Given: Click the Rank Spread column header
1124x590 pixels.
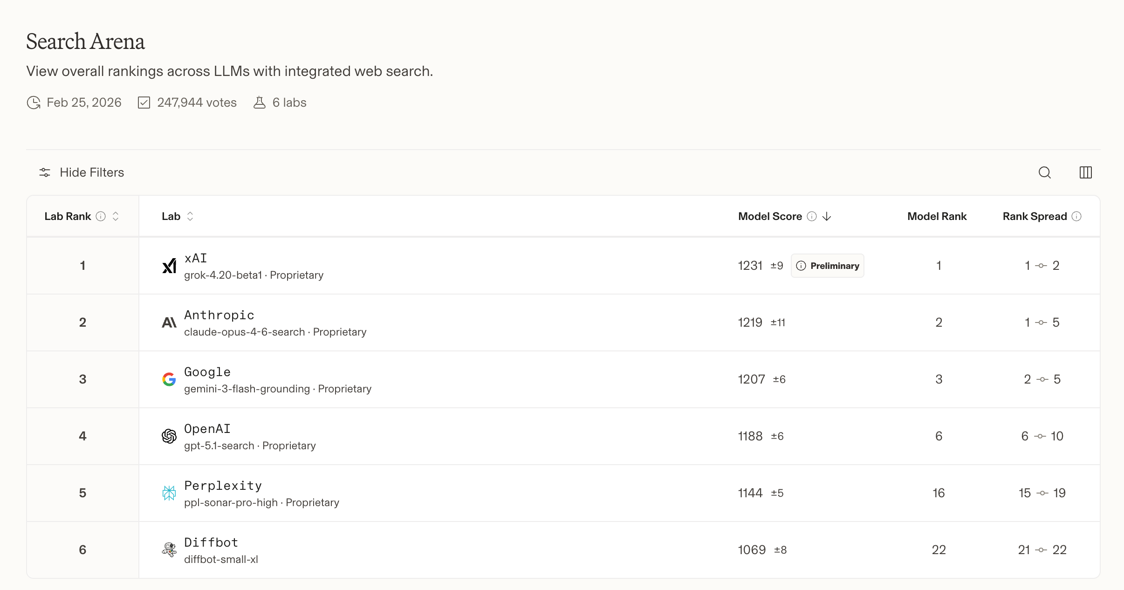Looking at the screenshot, I should point(1035,216).
